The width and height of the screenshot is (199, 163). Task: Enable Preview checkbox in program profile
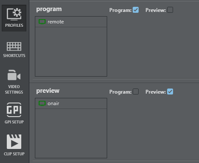pos(170,10)
